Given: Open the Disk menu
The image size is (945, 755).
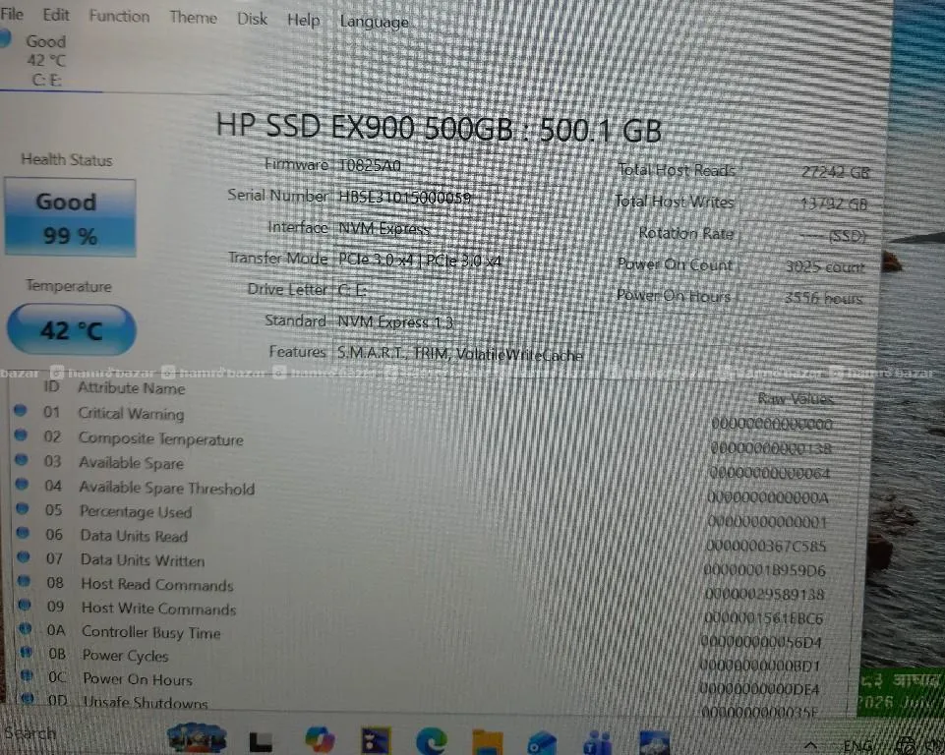Looking at the screenshot, I should (x=252, y=19).
